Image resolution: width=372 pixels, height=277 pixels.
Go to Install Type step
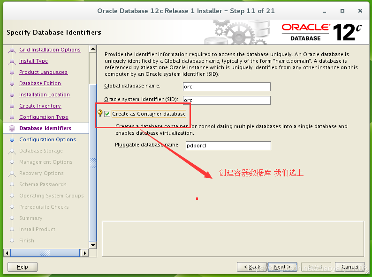click(x=33, y=61)
